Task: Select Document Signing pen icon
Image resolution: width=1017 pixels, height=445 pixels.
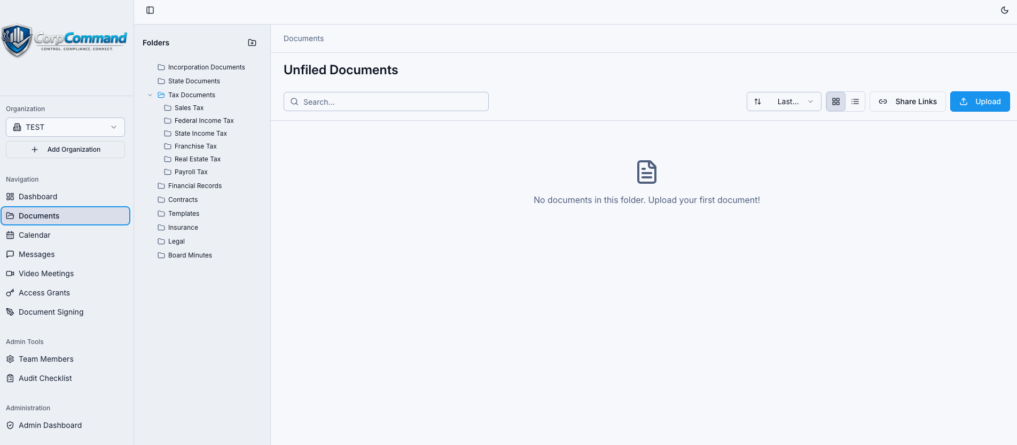Action: point(10,312)
